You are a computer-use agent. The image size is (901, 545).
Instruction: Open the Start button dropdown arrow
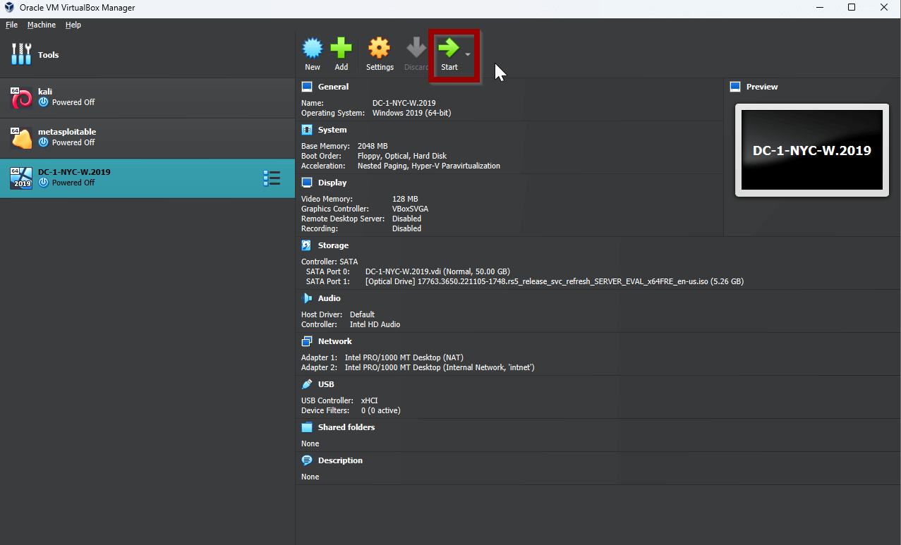[x=468, y=54]
